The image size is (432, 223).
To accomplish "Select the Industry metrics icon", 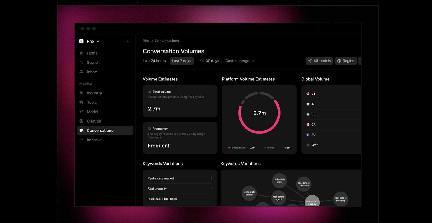I will 81,93.
